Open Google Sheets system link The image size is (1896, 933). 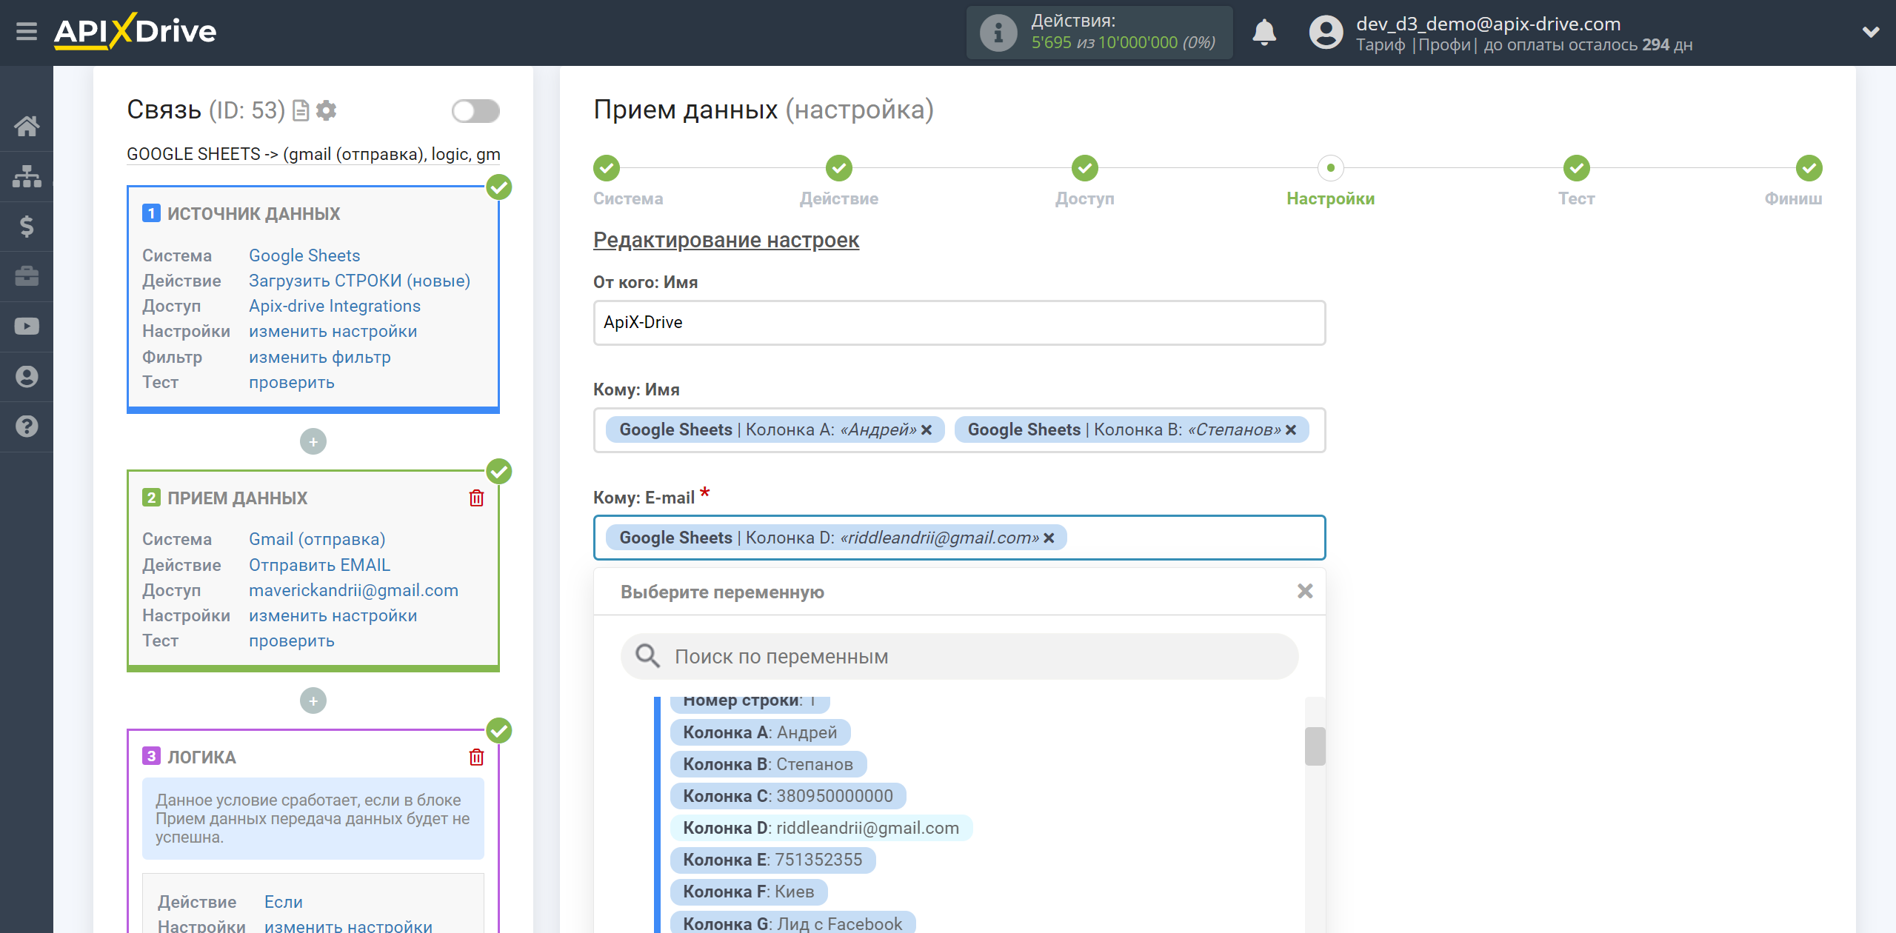(304, 255)
